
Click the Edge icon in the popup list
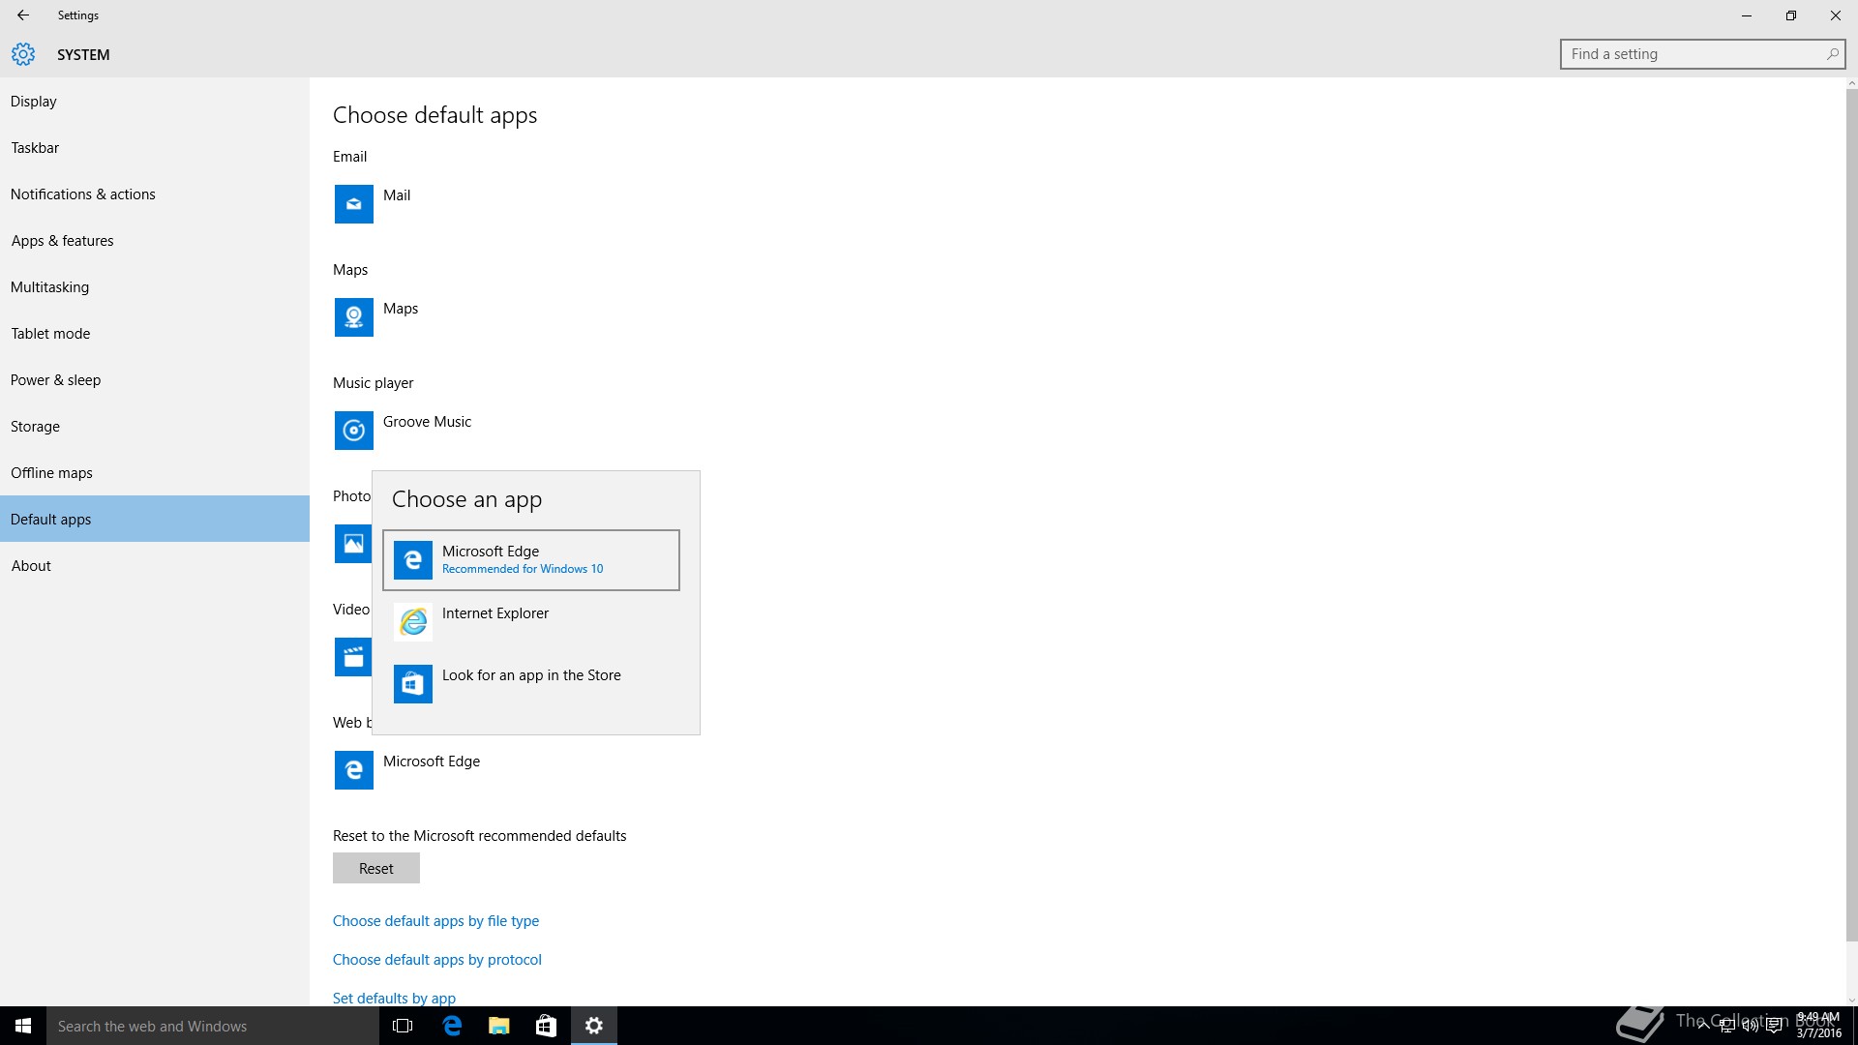[413, 560]
